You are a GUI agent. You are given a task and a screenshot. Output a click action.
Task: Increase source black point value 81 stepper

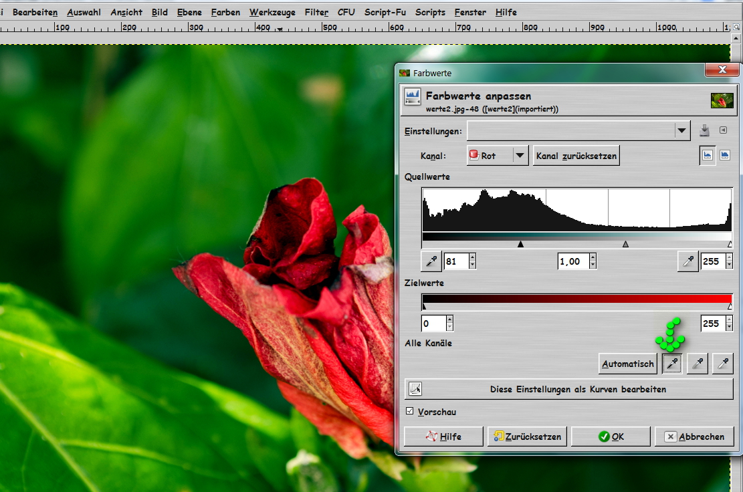(x=473, y=257)
